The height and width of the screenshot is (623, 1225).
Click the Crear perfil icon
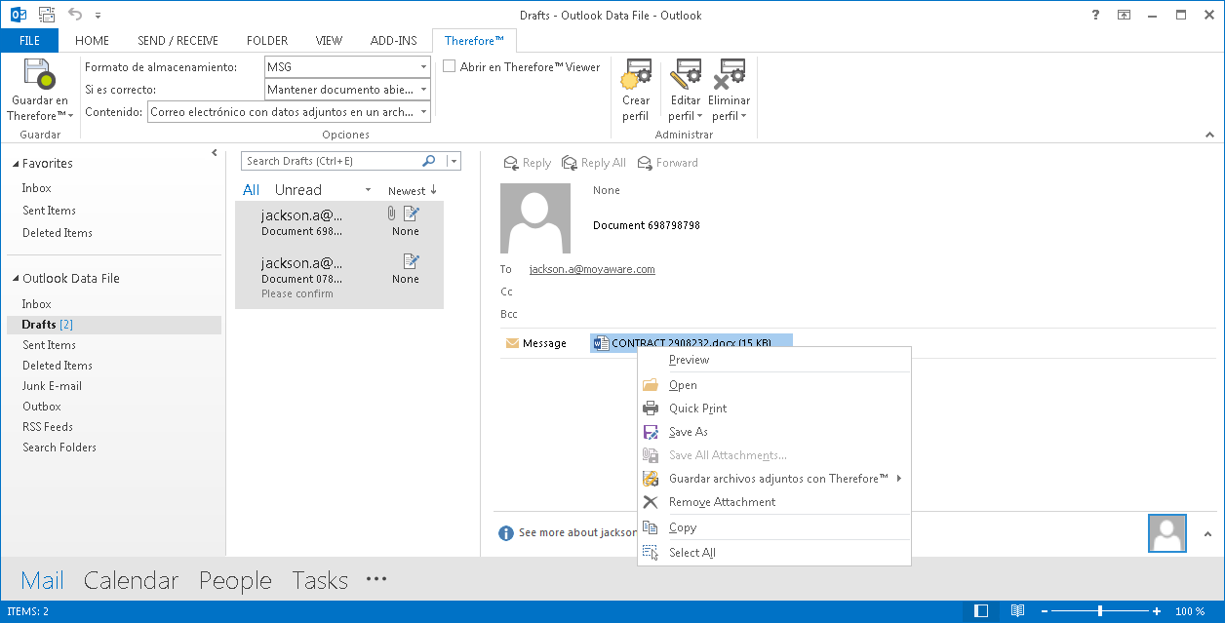click(x=636, y=74)
